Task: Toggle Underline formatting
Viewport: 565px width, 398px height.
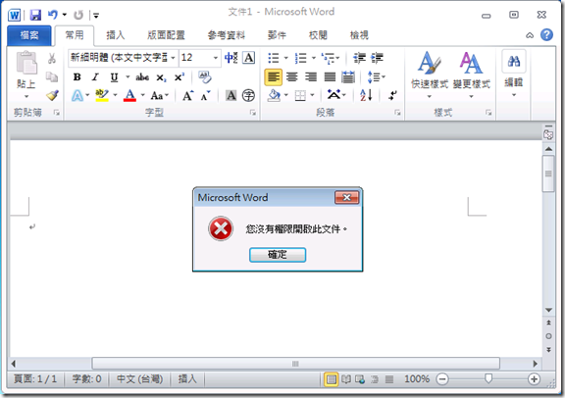Action: click(x=114, y=77)
